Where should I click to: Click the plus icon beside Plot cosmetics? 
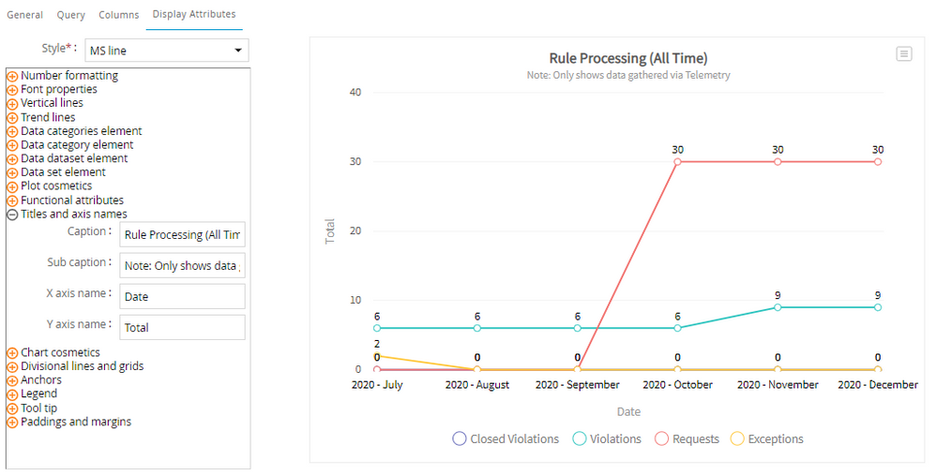[x=12, y=186]
